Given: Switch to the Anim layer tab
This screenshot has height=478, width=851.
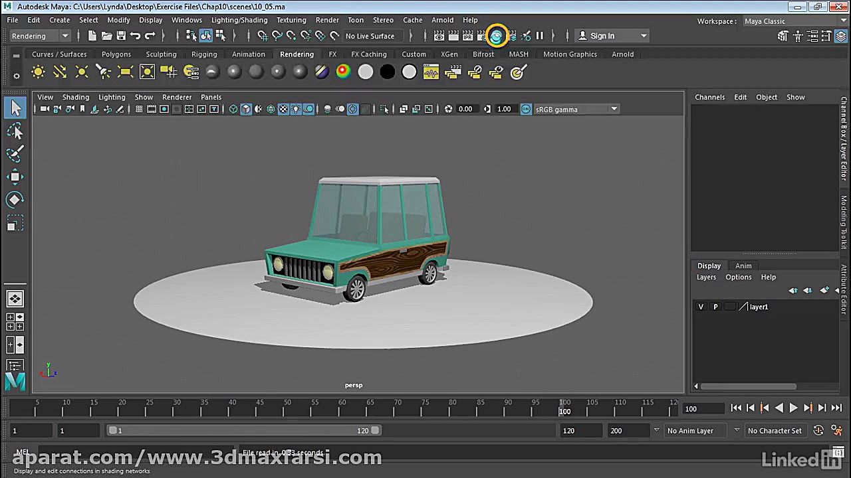Looking at the screenshot, I should [x=743, y=266].
